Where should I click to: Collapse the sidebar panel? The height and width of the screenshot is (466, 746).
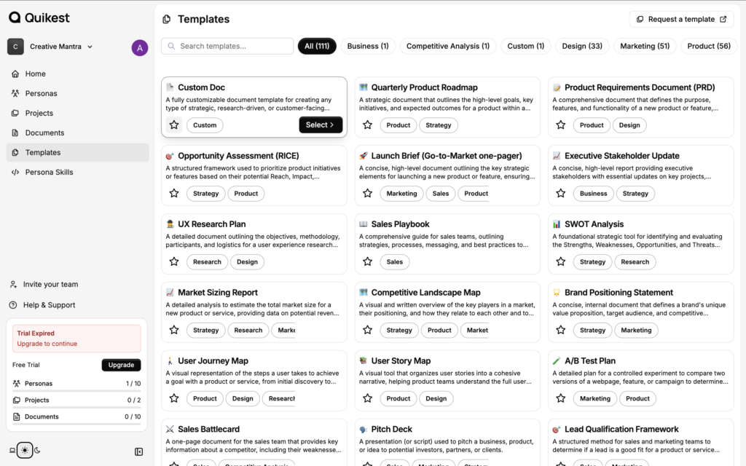pyautogui.click(x=139, y=451)
